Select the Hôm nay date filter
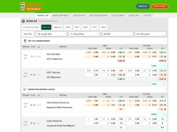Image resolution: width=177 pixels, height=132 pixels. (46, 27)
